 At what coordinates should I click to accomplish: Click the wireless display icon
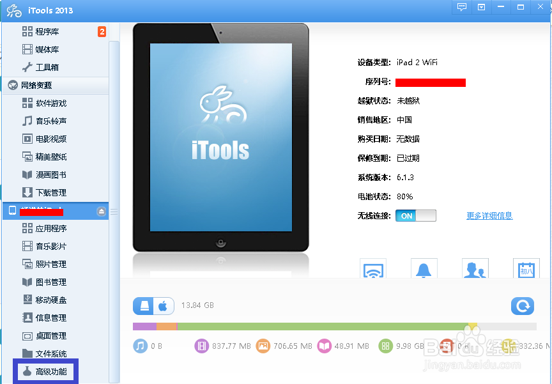tap(373, 268)
